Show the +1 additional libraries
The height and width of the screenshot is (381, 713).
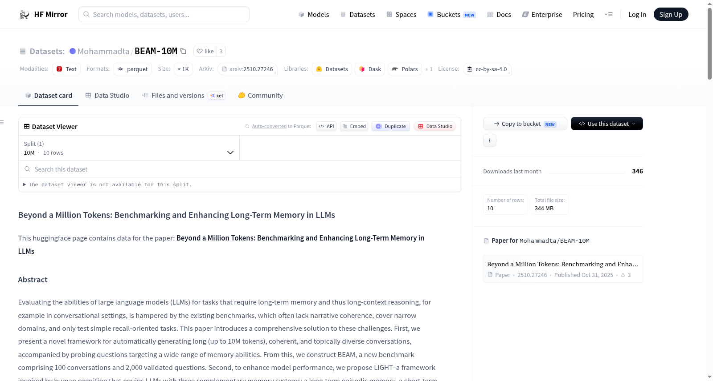coord(429,69)
